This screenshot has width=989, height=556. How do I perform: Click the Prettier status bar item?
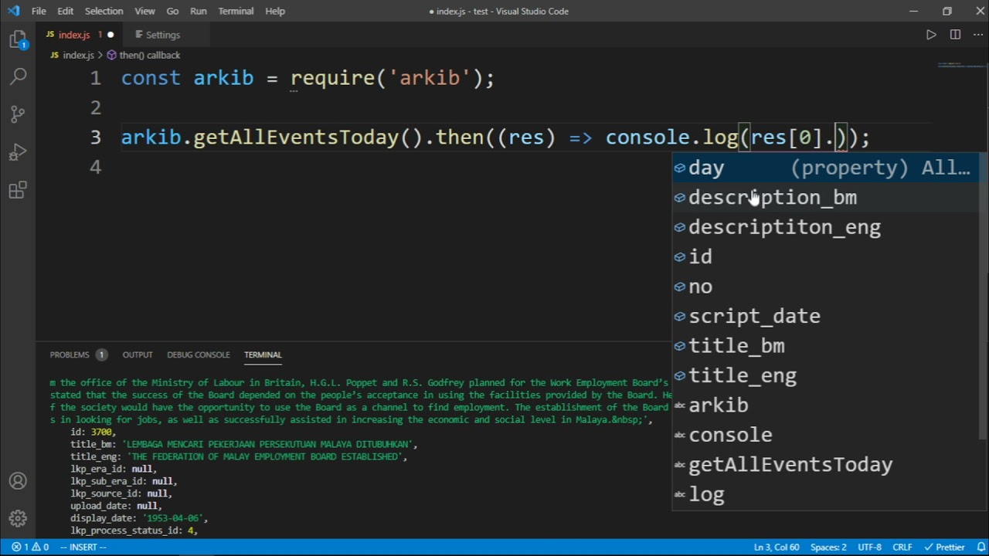point(944,548)
